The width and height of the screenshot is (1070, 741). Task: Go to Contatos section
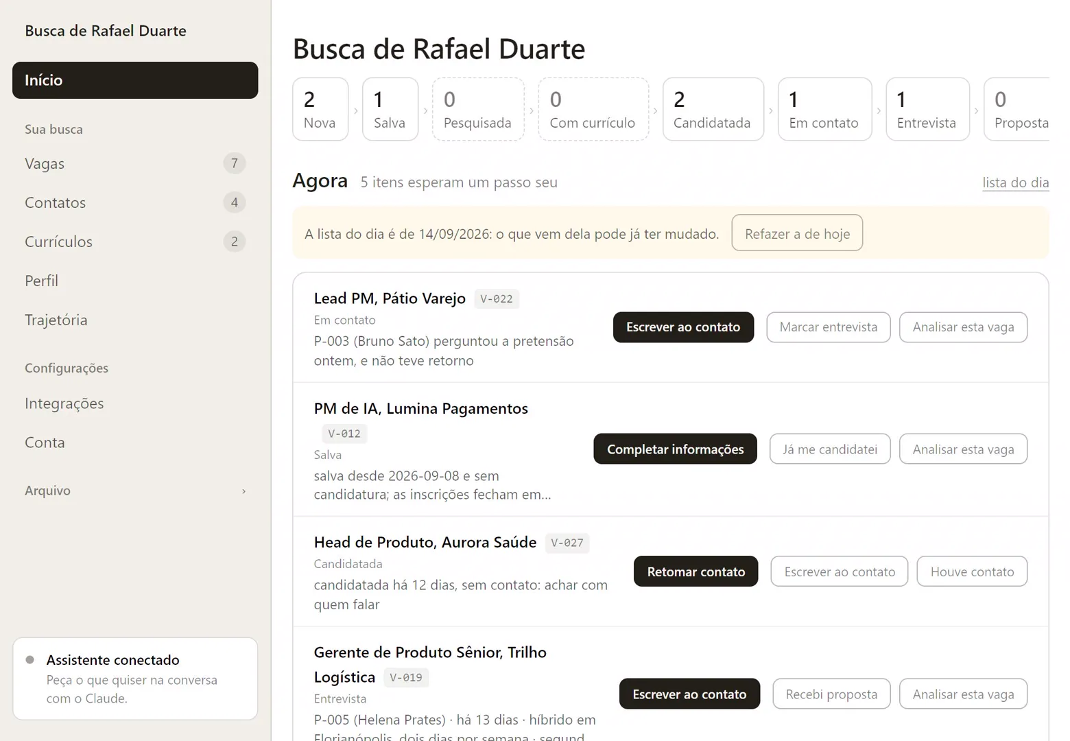point(135,202)
